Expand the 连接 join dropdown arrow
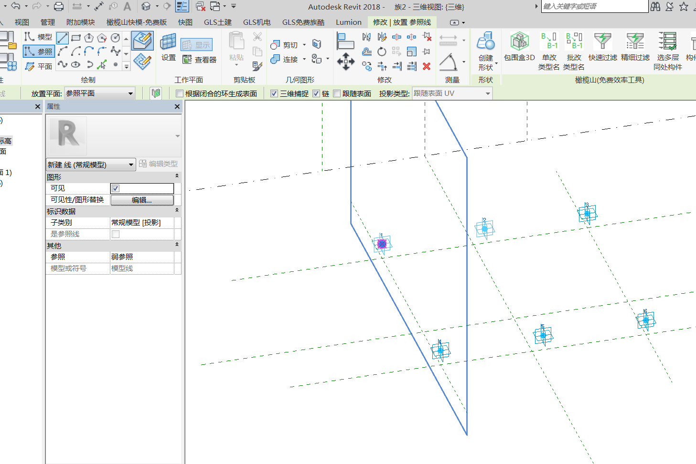 [x=304, y=59]
